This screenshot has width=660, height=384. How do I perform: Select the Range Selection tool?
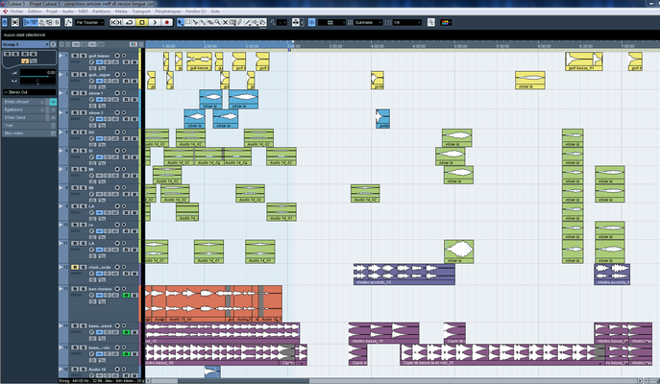187,22
